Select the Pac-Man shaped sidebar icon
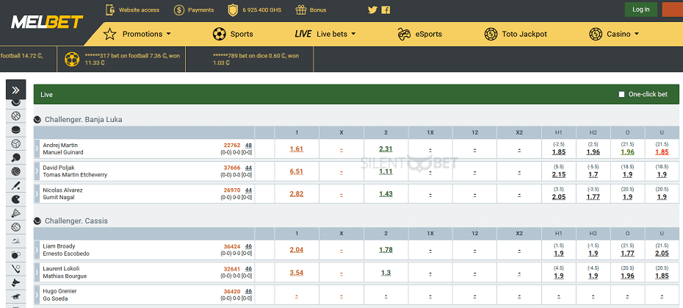The image size is (683, 308). pos(15,199)
